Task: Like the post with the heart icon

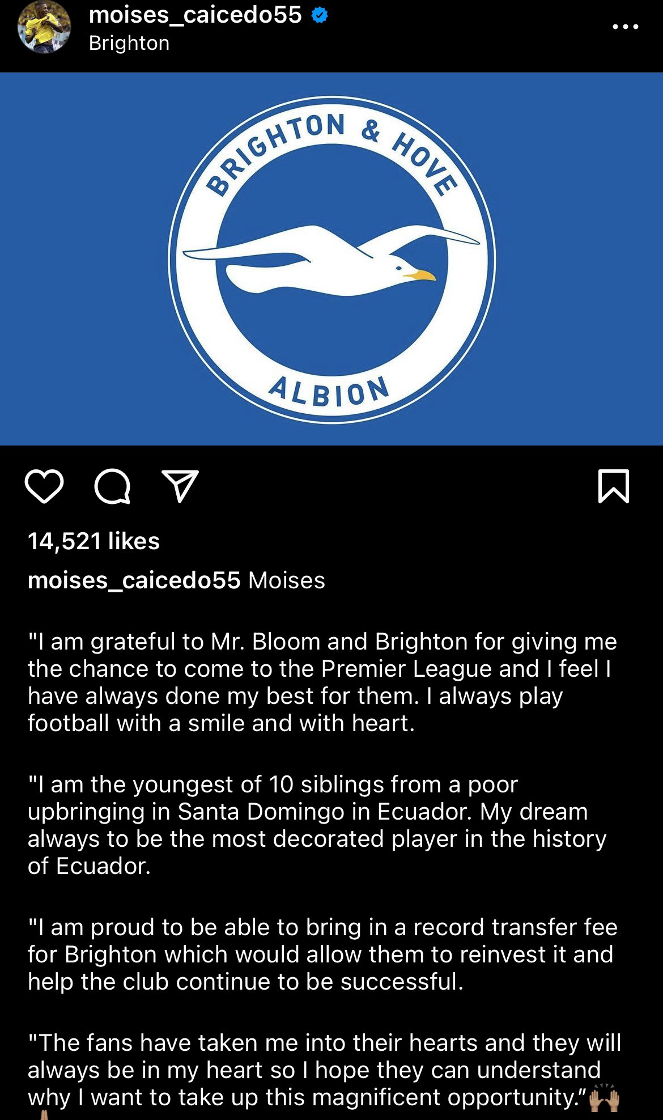Action: tap(44, 486)
